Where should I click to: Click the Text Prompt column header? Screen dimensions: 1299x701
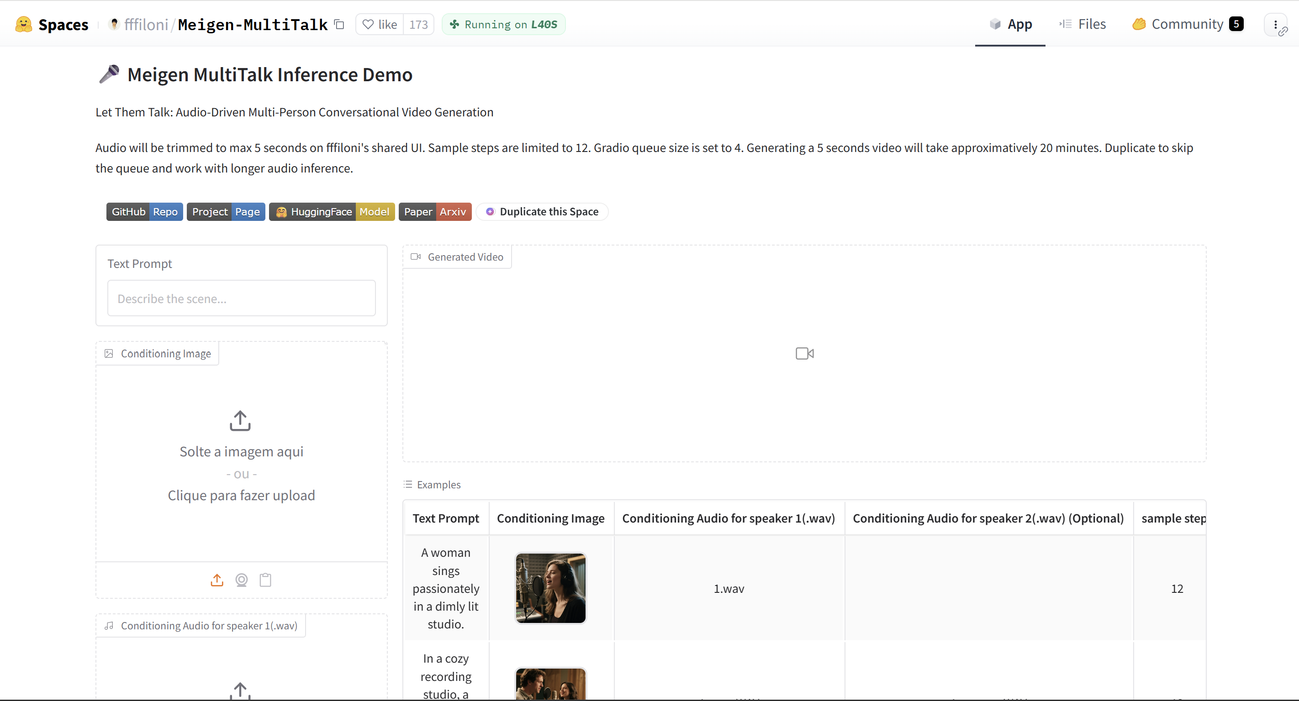click(446, 518)
